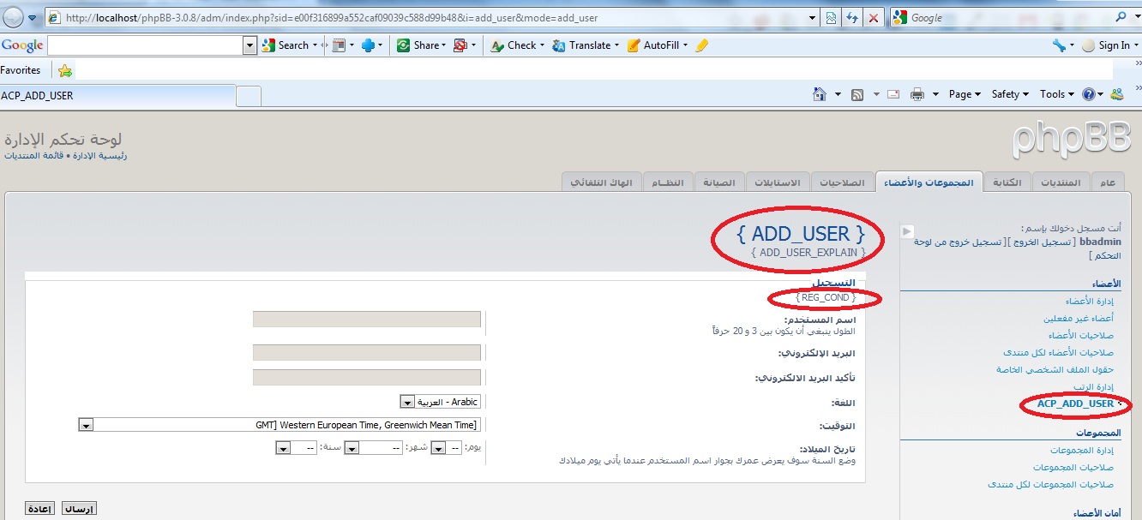Click the Add to Favorites star icon
The image size is (1142, 520).
(65, 70)
